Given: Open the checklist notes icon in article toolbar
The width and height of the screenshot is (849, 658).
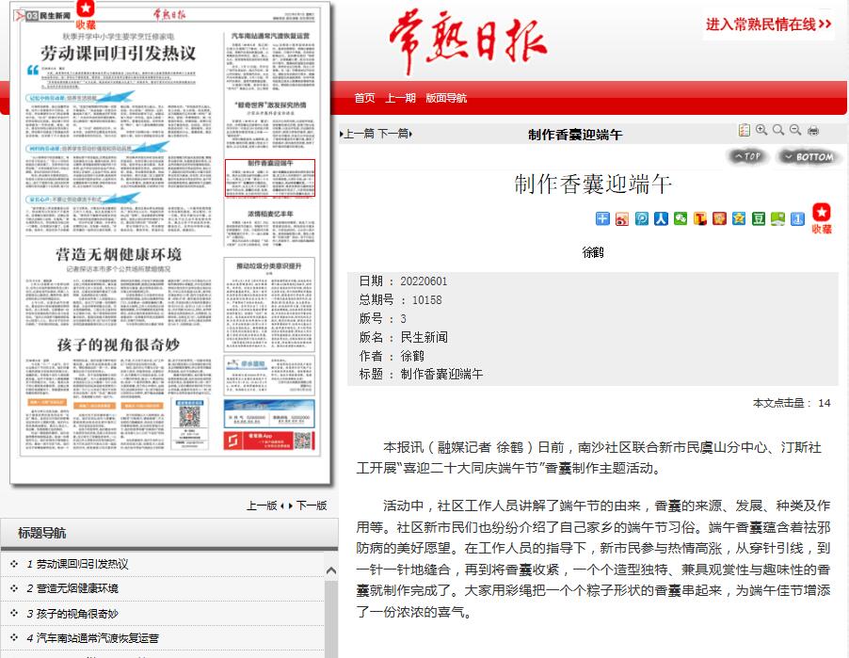Looking at the screenshot, I should 745,130.
